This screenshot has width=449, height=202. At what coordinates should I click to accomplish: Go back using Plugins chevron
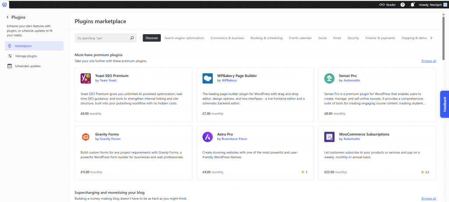7,18
